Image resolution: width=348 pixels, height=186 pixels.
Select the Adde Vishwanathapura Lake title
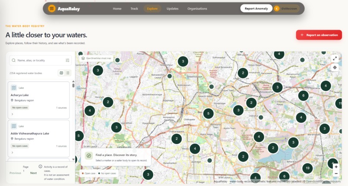click(x=30, y=133)
